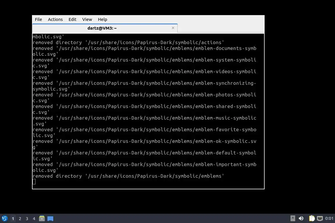Click the emblem-videos-symboli output line
335x223 pixels.
pos(145,71)
